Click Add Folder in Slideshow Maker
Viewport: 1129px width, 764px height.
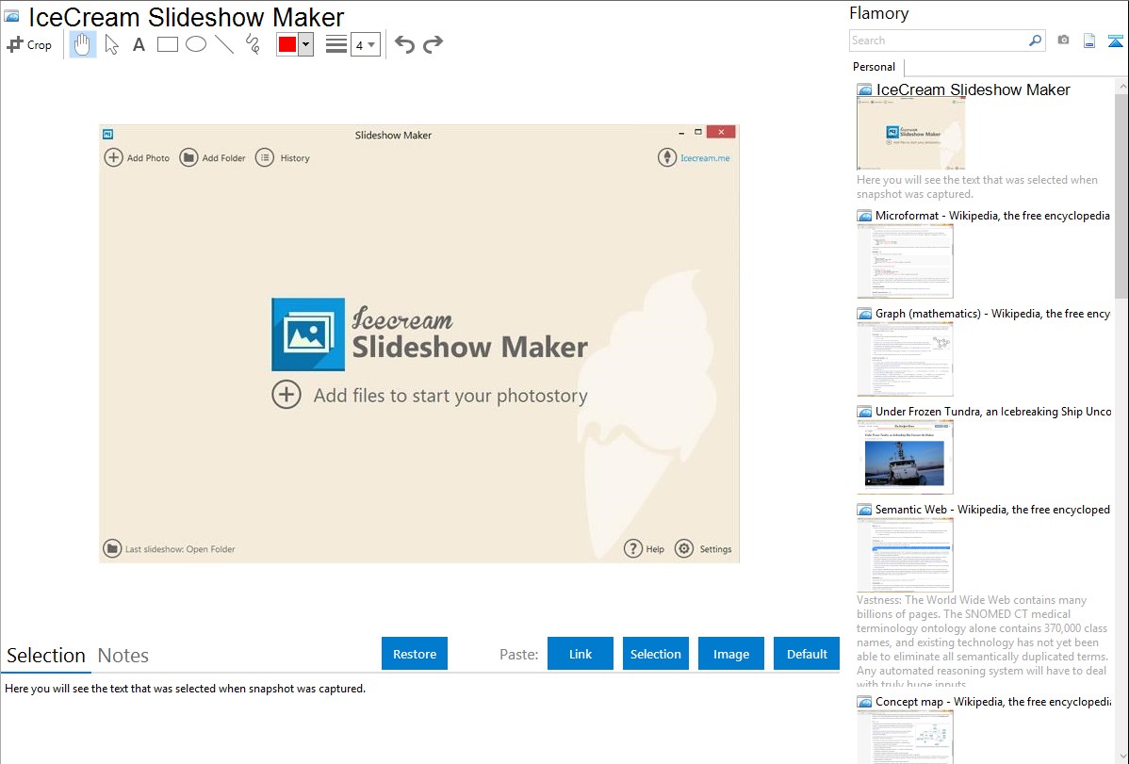pyautogui.click(x=212, y=157)
